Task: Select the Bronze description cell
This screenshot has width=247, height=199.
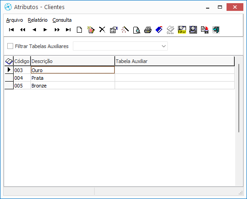Action: (73, 86)
